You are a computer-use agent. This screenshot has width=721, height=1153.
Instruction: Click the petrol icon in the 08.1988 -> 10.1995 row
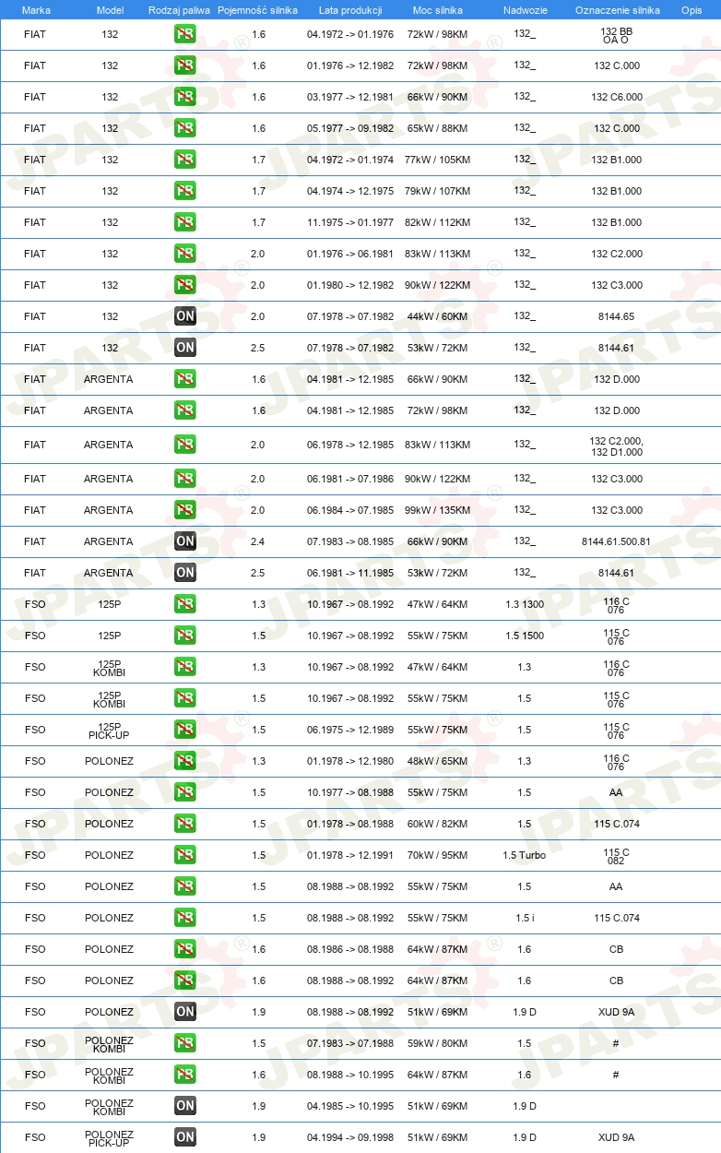click(185, 1075)
